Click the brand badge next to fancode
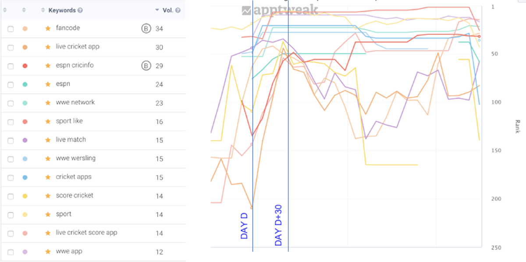The image size is (526, 262). coord(146,28)
